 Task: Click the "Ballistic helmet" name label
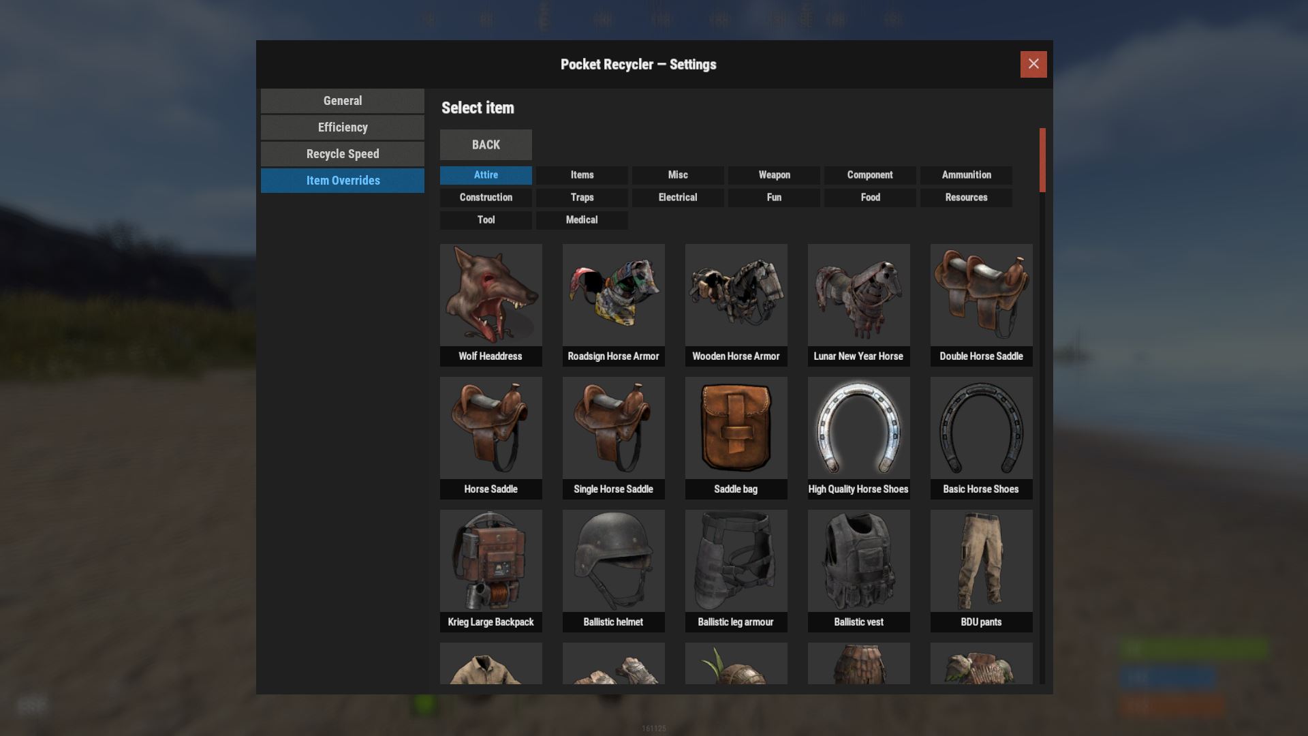tap(613, 622)
